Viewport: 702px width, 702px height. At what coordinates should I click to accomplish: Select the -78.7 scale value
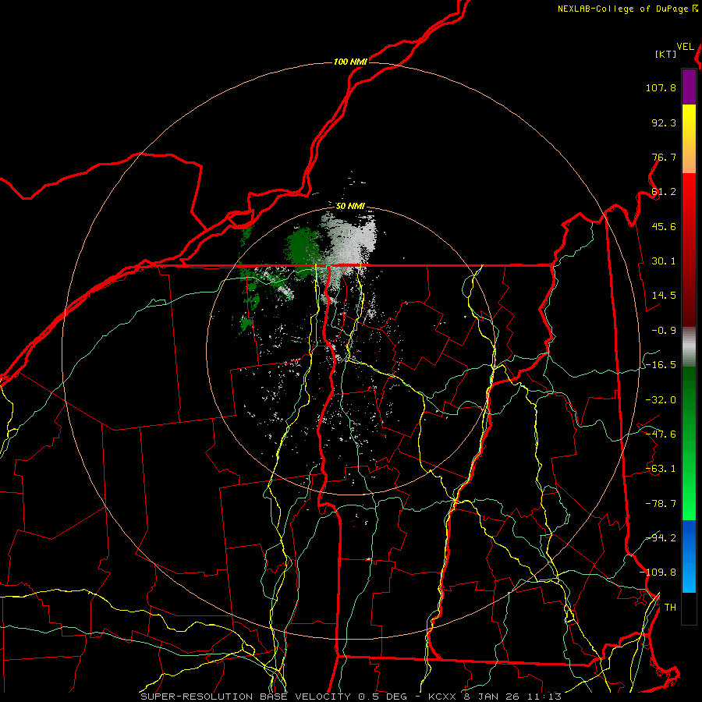[661, 504]
